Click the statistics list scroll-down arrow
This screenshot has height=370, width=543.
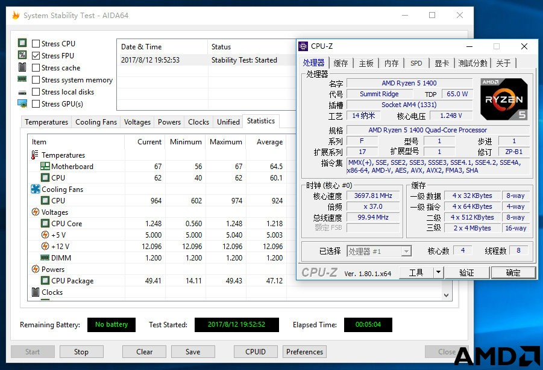(x=446, y=295)
